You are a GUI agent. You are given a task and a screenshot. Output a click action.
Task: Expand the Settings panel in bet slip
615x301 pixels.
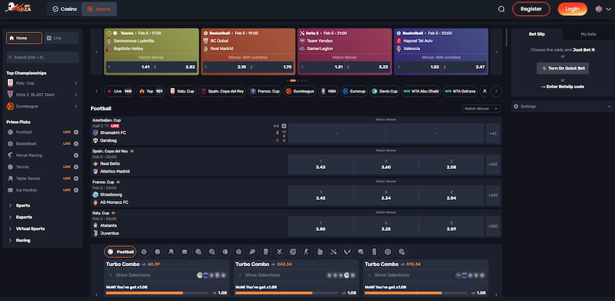pos(562,106)
